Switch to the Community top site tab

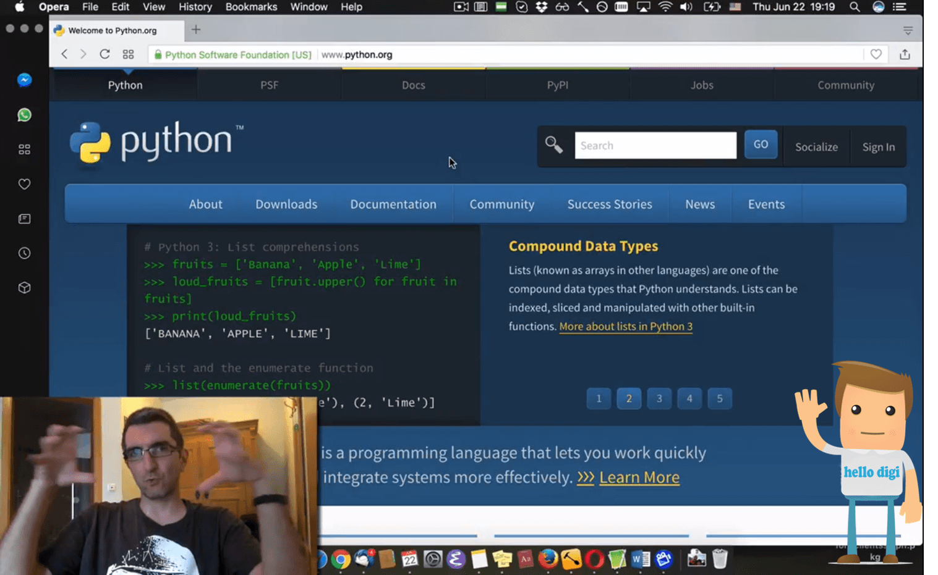pyautogui.click(x=846, y=85)
